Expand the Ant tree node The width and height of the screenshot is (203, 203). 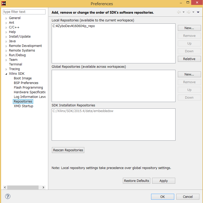6,23
